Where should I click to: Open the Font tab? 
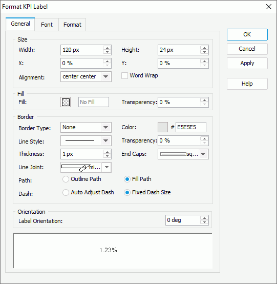pos(47,25)
